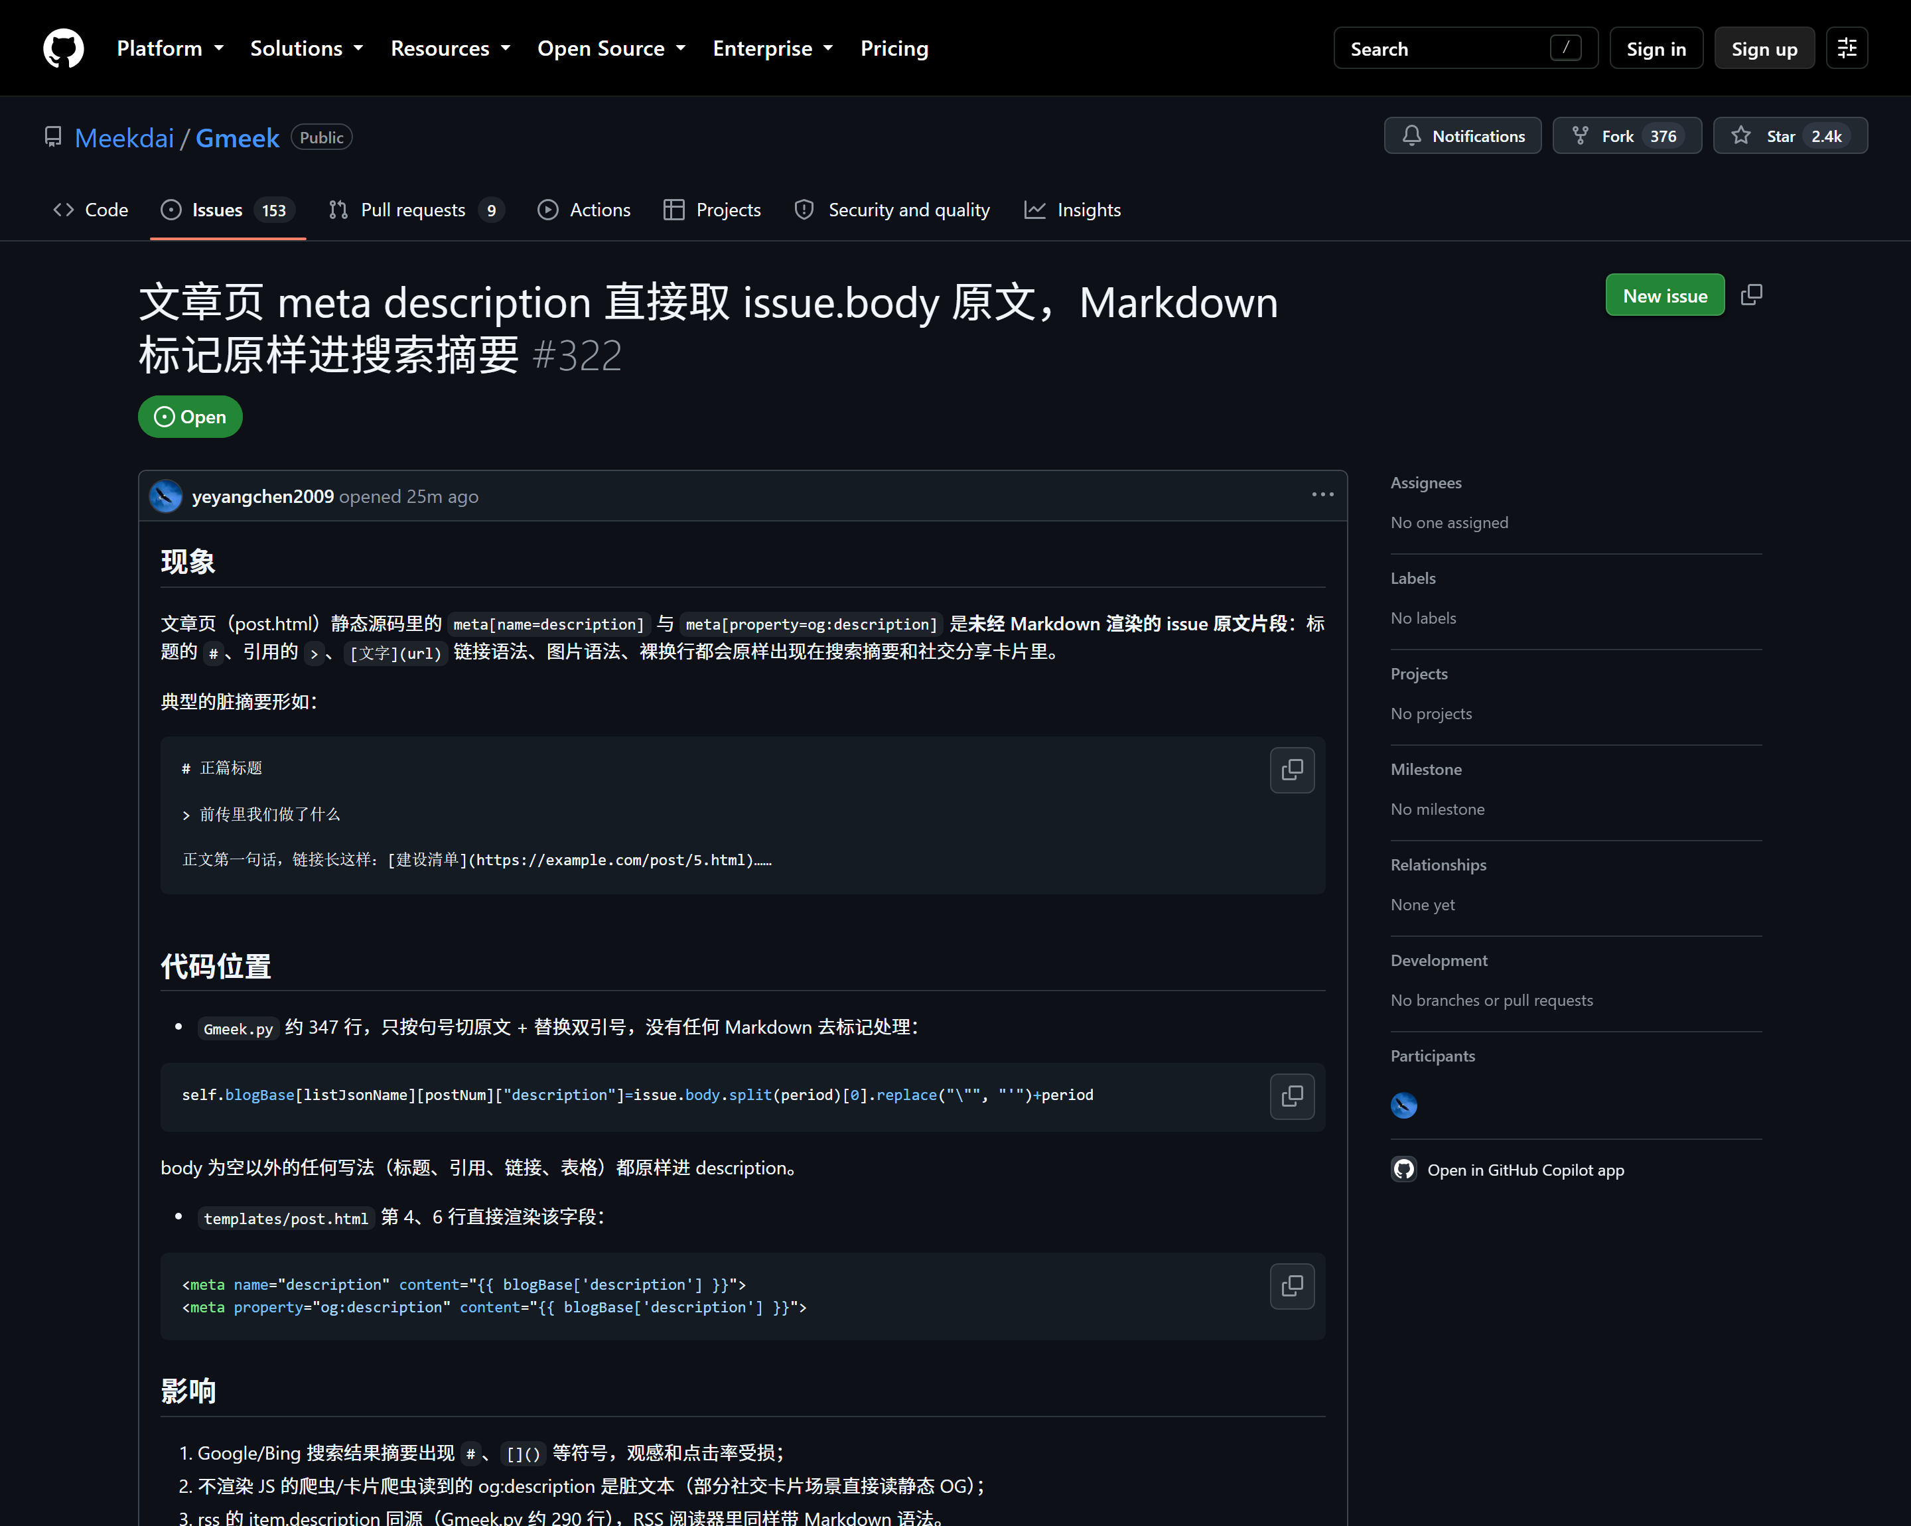
Task: Click the Gmeek.py inline code
Action: [238, 1028]
